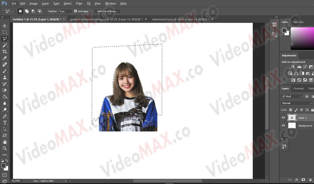Pick a color in the Color panel field
Viewport: 314px width, 184px height.
click(x=302, y=38)
